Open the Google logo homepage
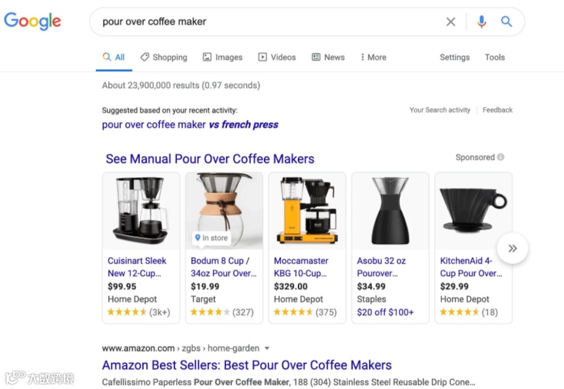Screen dimensions: 564x389 [x=33, y=21]
